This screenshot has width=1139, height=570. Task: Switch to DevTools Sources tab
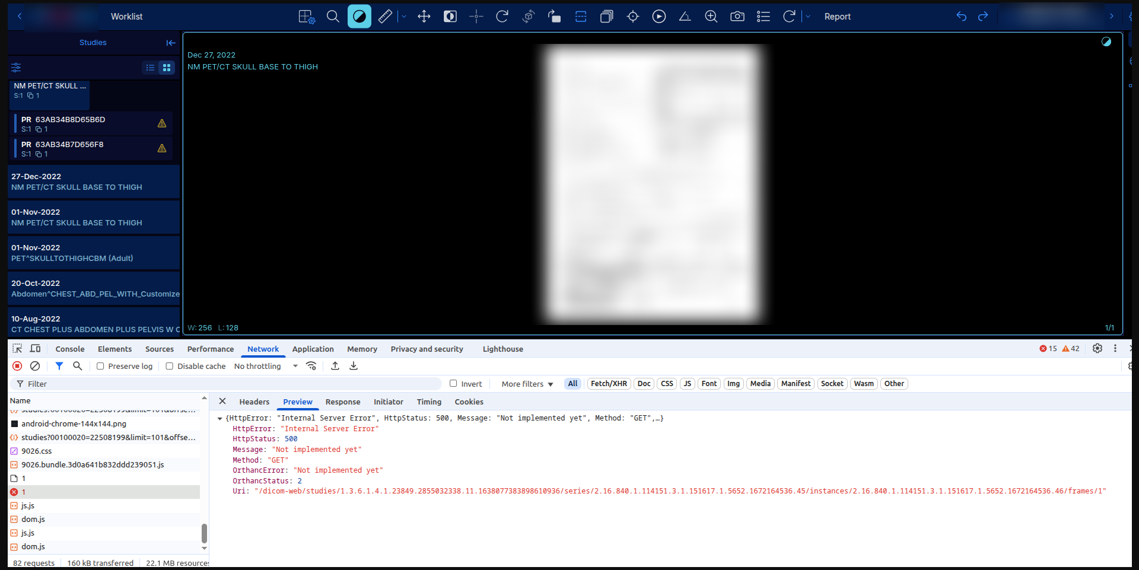click(x=160, y=349)
